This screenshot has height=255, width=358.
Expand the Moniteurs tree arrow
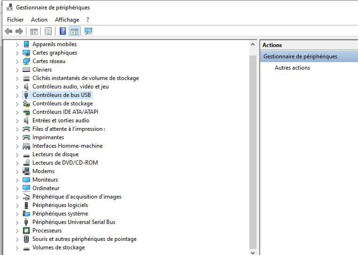[17, 180]
